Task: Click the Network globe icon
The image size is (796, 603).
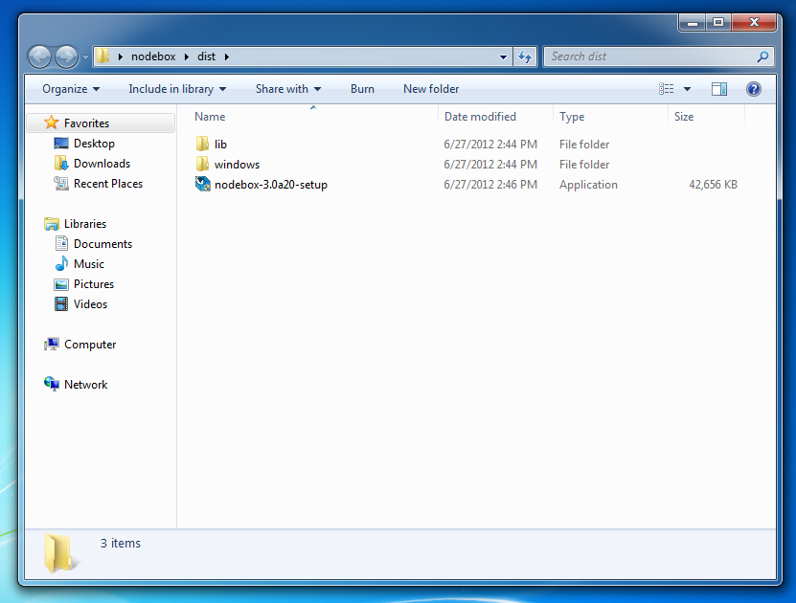Action: point(52,384)
